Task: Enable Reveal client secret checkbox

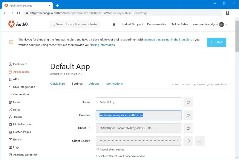Action: [97, 149]
